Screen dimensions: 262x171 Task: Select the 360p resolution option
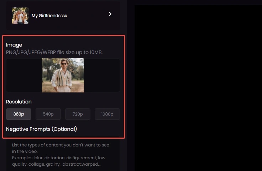click(x=19, y=114)
